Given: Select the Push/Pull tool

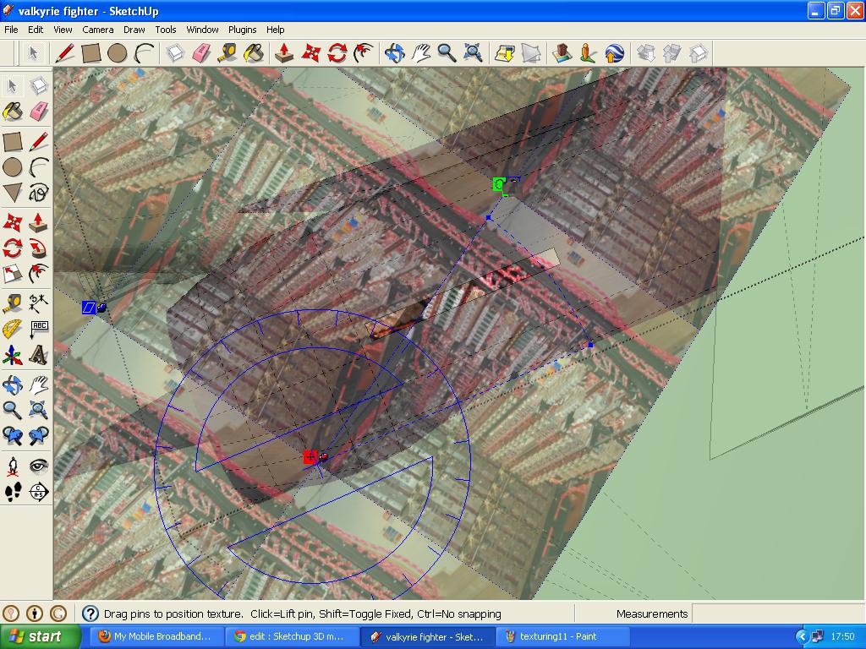Looking at the screenshot, I should [x=39, y=221].
